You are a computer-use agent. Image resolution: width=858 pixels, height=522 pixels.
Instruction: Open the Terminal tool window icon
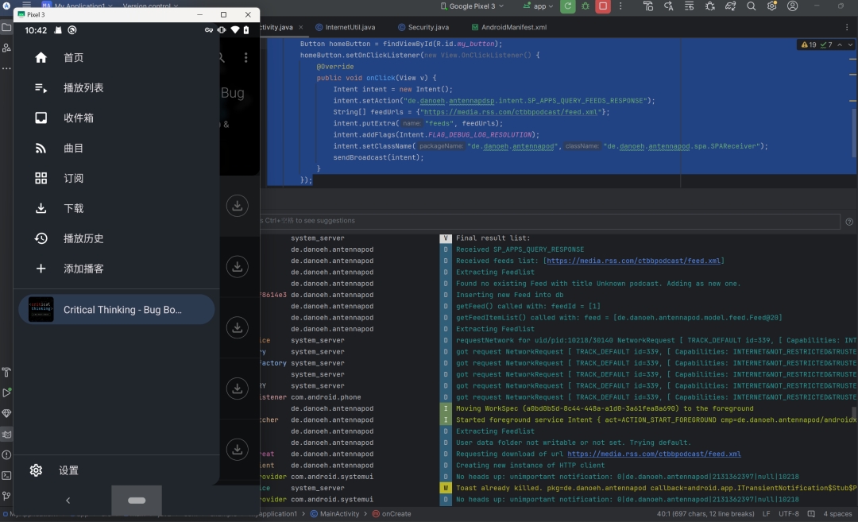point(6,475)
